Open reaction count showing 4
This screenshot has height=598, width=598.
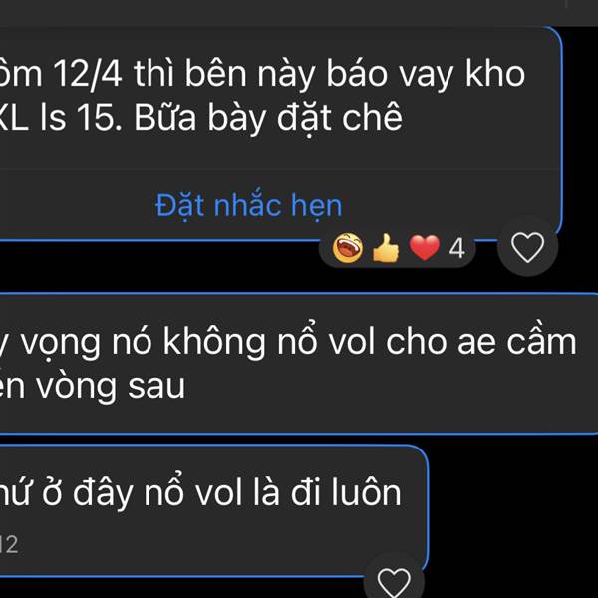point(456,248)
